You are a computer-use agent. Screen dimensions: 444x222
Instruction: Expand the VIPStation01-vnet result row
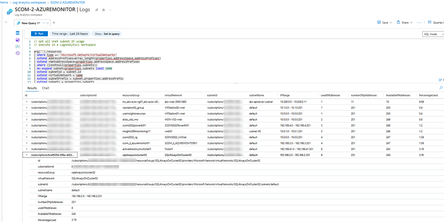[27, 113]
